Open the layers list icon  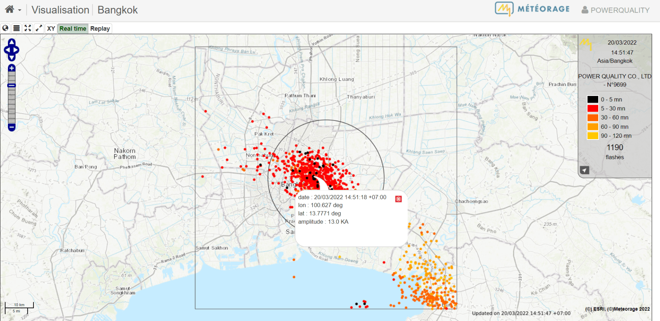[17, 28]
